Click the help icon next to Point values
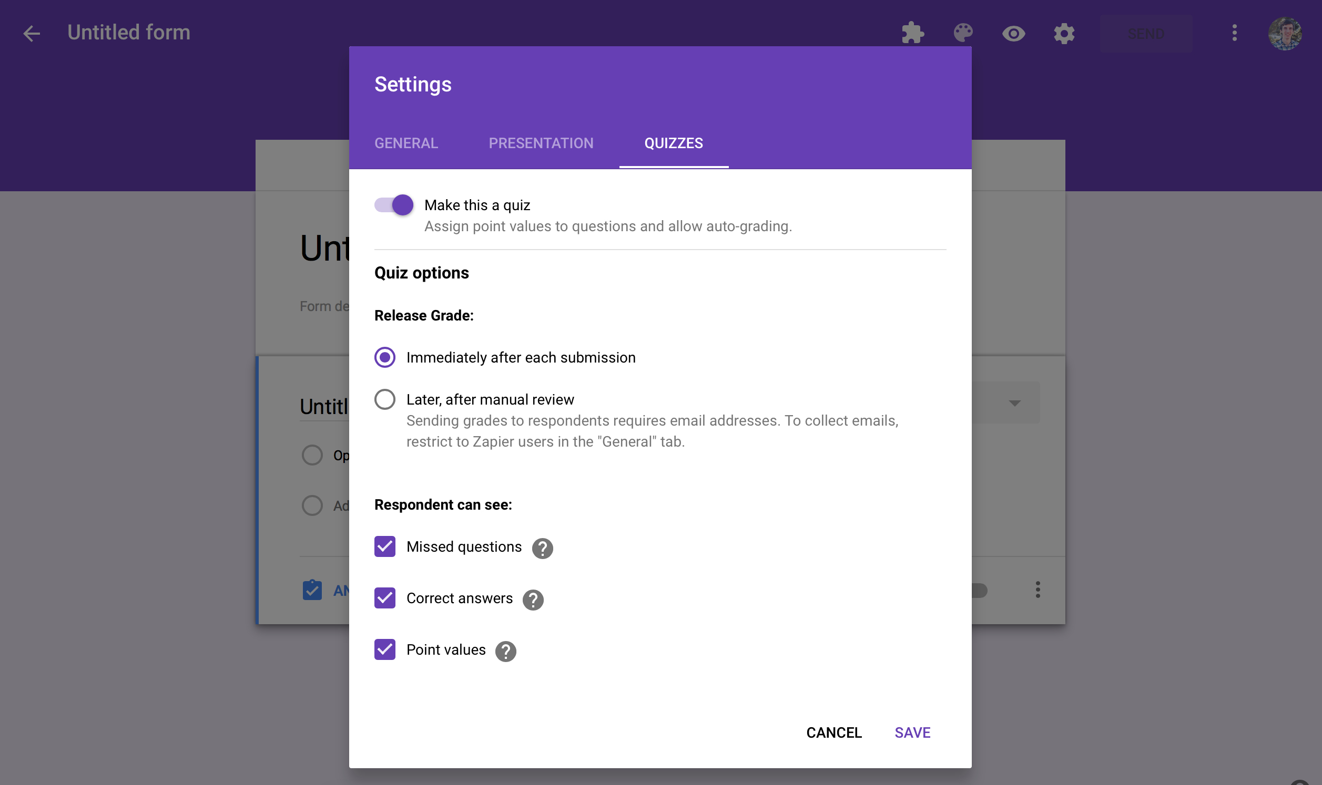 (505, 650)
